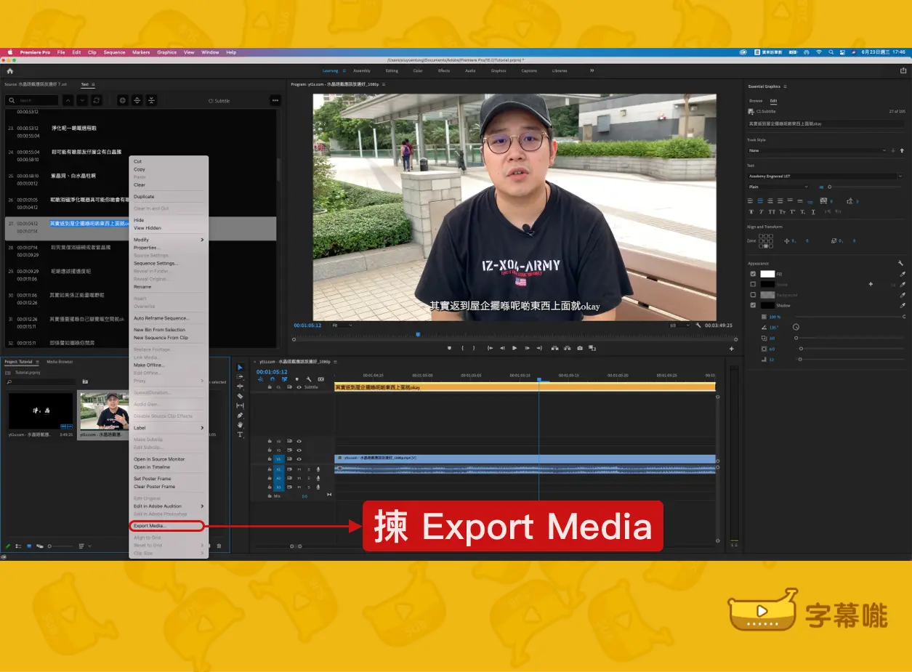Open the Sequence menu in menu bar
Viewport: 912px width, 672px height.
(114, 52)
